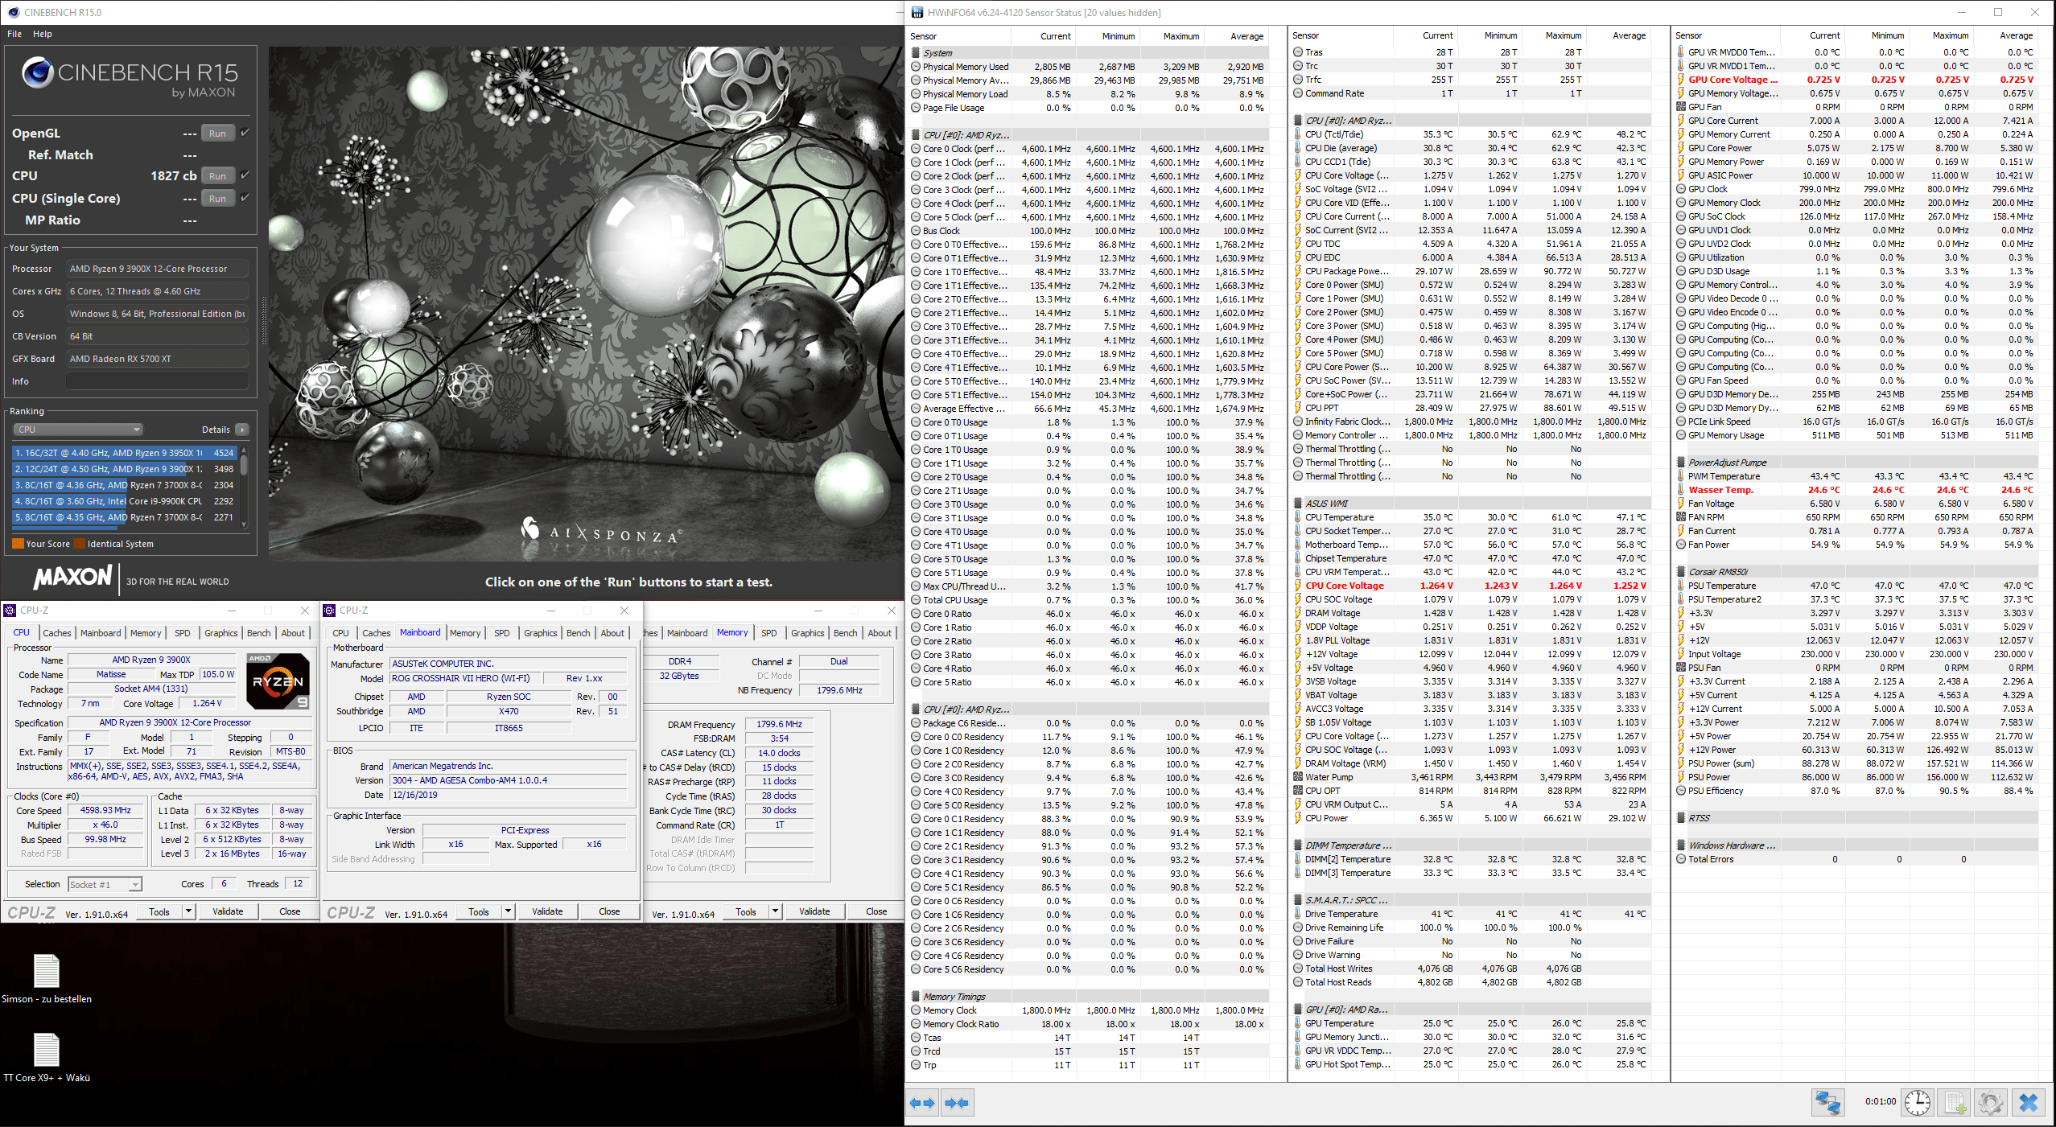Click the ranking list scrollbar thumb
This screenshot has height=1127, width=2056.
[244, 466]
